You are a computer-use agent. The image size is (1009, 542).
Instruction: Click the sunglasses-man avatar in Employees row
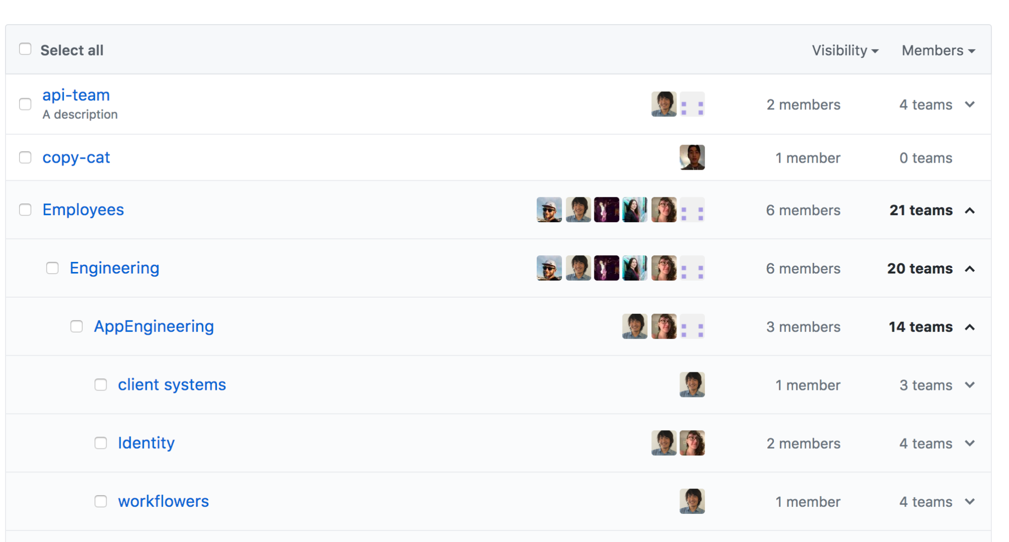tap(549, 210)
